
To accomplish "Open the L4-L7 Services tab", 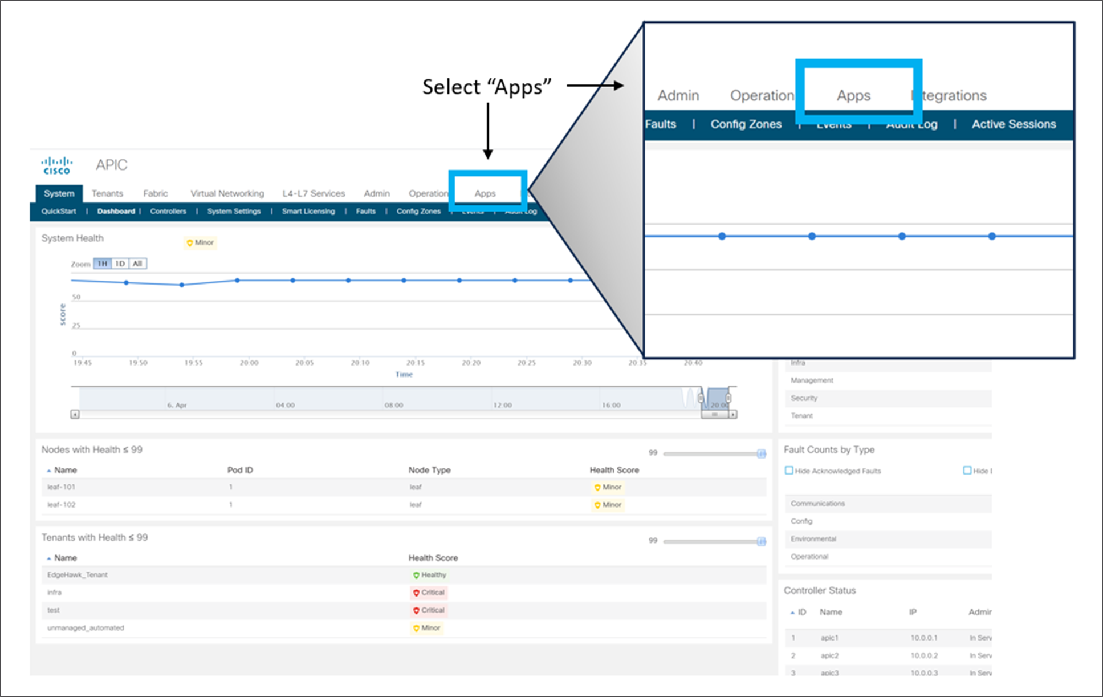I will coord(314,193).
